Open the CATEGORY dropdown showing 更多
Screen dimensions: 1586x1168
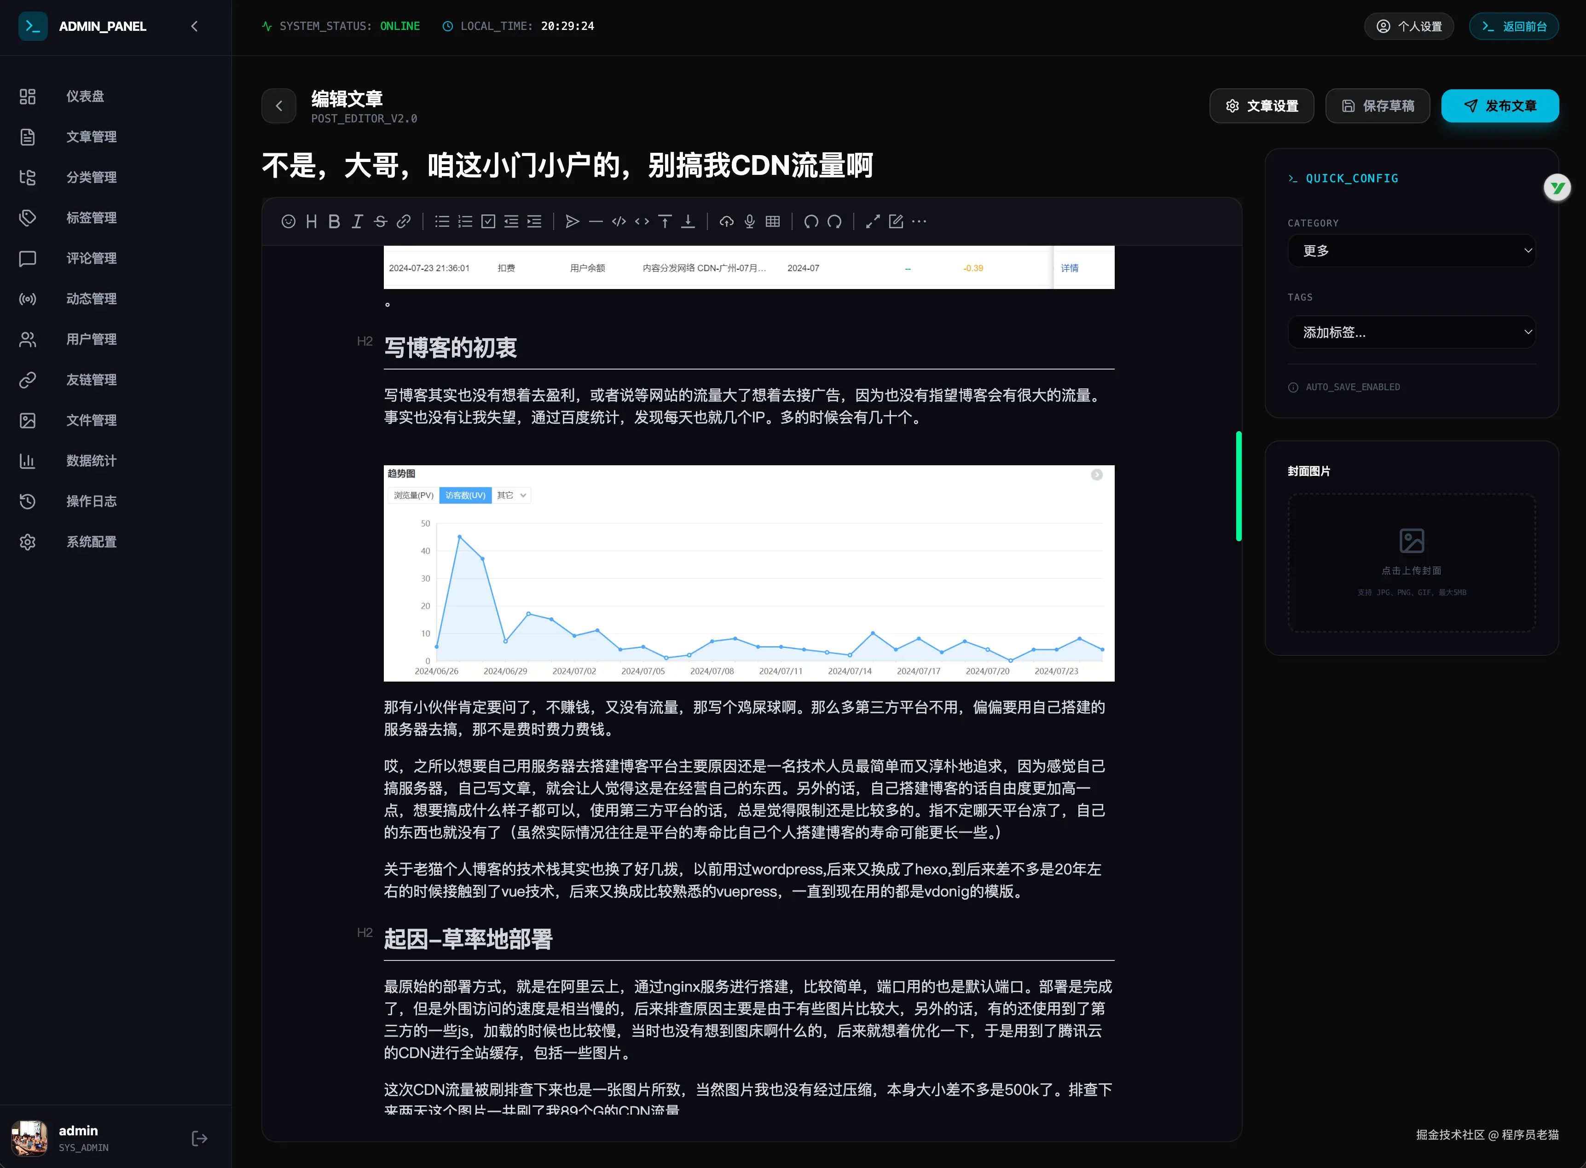tap(1412, 250)
